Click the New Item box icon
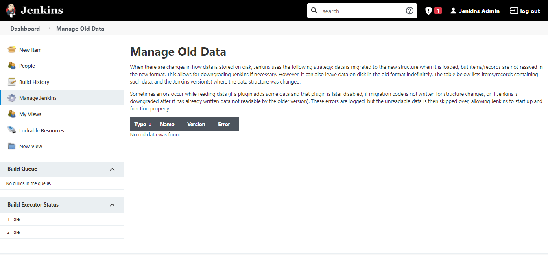Screen dimensions: 548x255 tap(12, 50)
